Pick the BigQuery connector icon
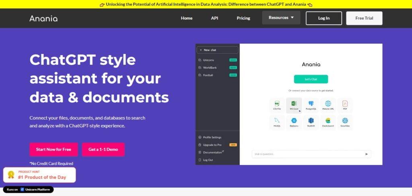Viewport: 412px width, 196px height. [294, 121]
